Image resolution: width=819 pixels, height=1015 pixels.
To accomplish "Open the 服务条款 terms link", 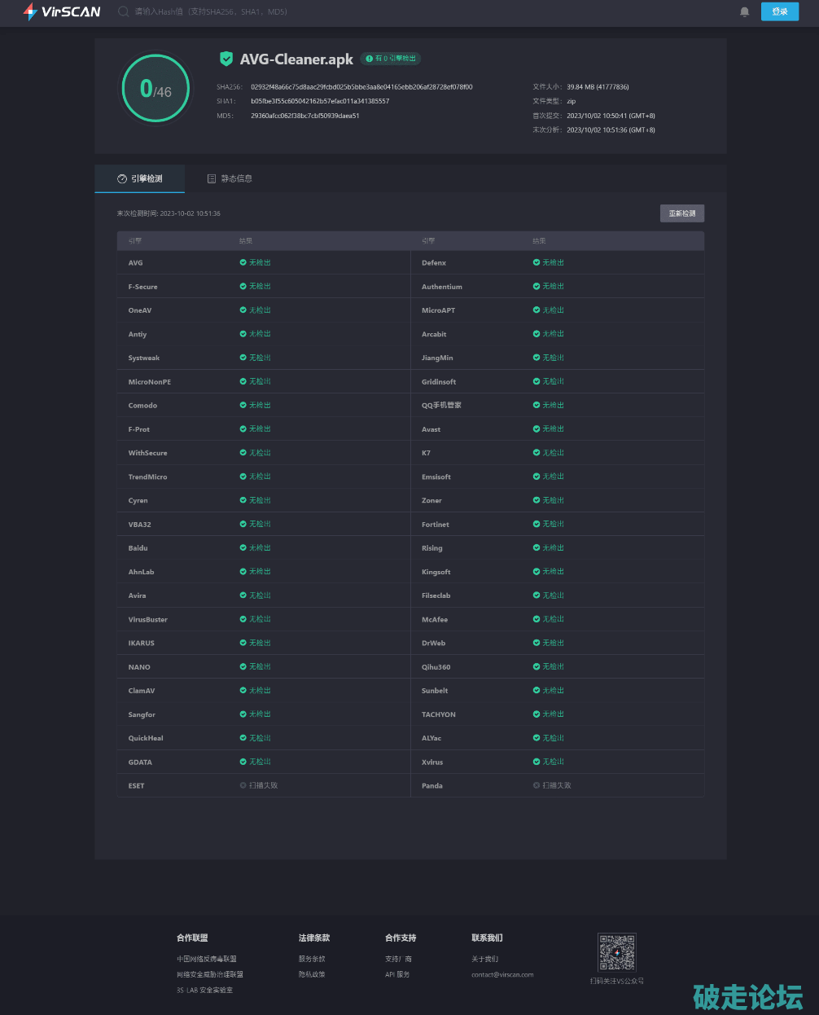I will click(312, 959).
